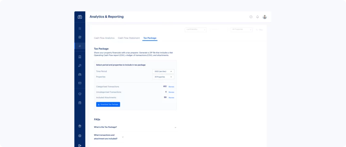Click the credit card sidebar icon

pyautogui.click(x=80, y=83)
